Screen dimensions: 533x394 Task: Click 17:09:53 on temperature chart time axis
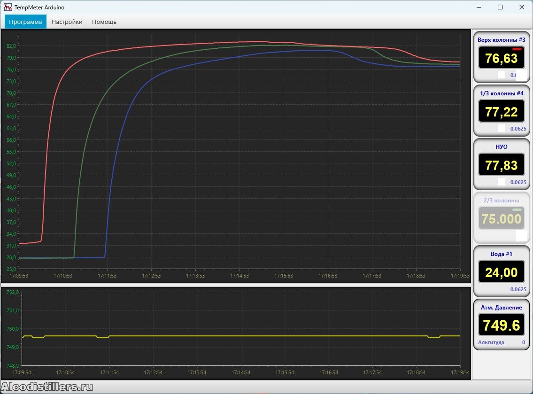pos(19,276)
